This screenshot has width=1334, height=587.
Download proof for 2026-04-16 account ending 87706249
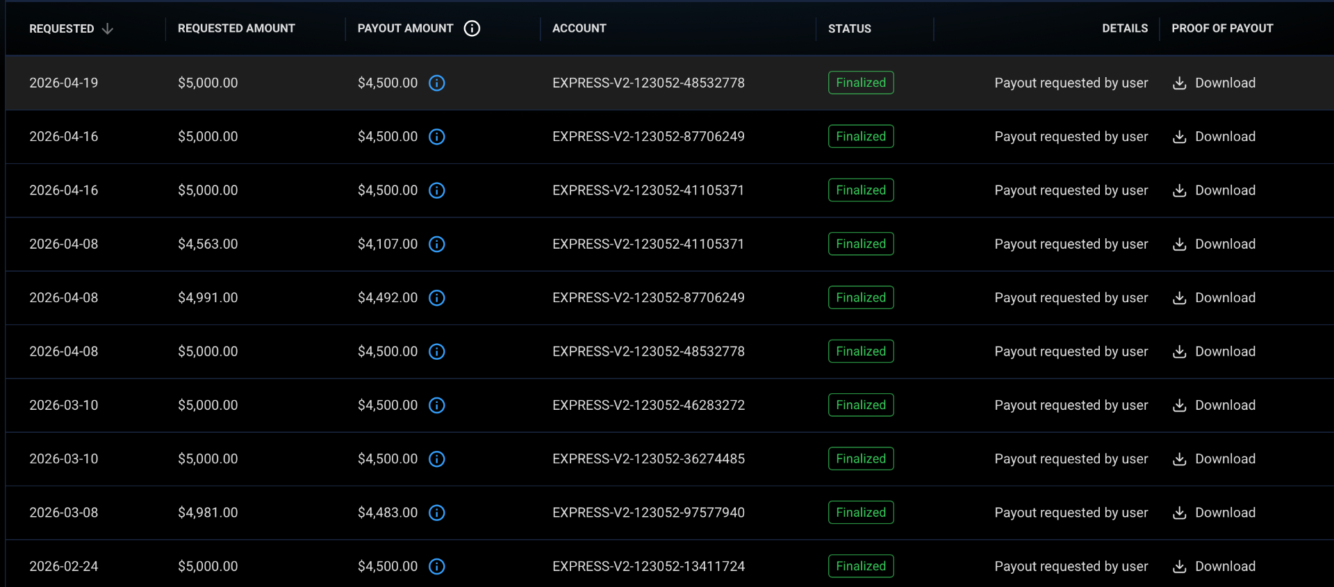[1214, 137]
